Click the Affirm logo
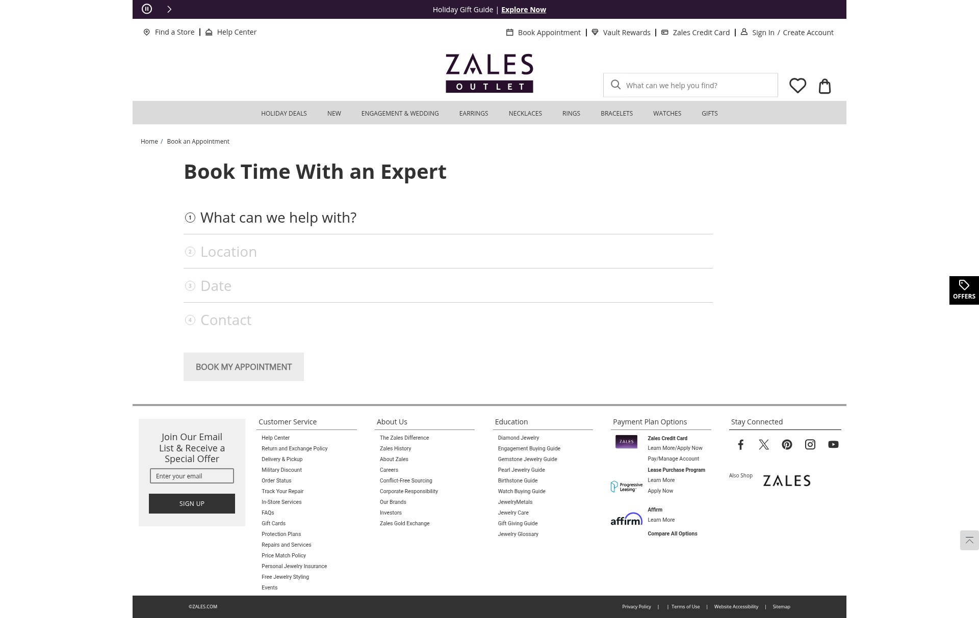This screenshot has height=618, width=979. pyautogui.click(x=627, y=519)
